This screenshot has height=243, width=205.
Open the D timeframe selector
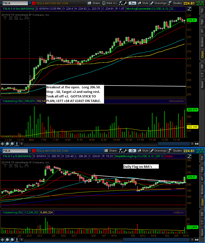[x=132, y=151]
